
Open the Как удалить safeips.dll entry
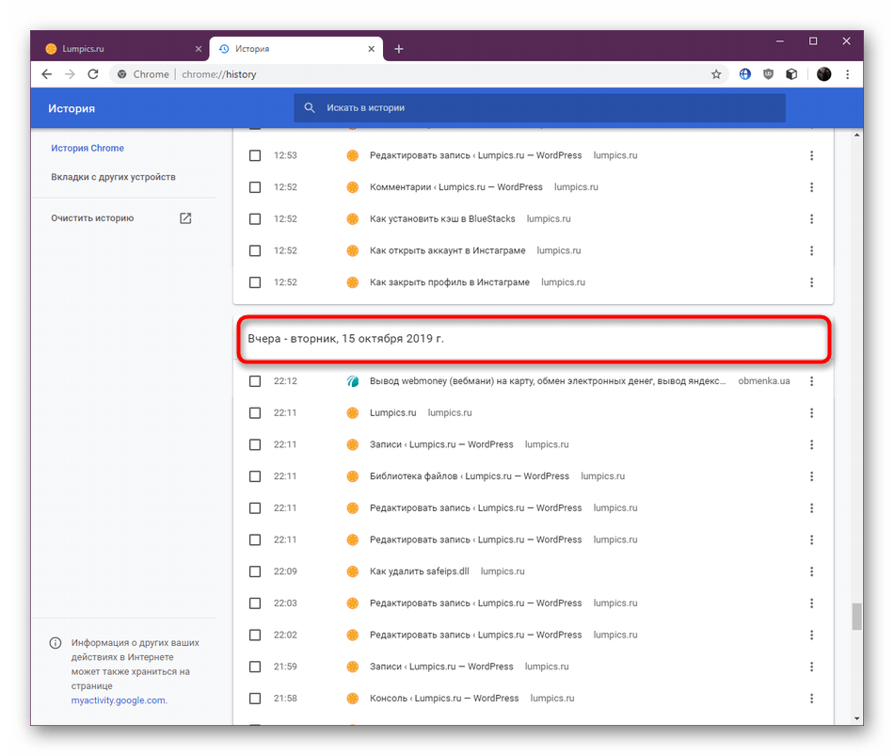click(420, 571)
